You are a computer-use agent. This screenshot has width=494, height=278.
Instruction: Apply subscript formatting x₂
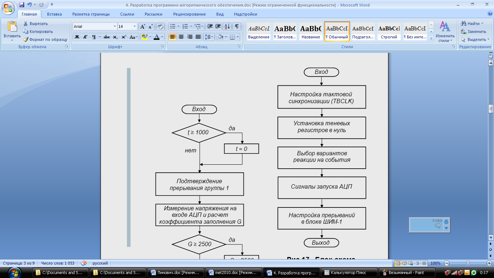pyautogui.click(x=115, y=37)
